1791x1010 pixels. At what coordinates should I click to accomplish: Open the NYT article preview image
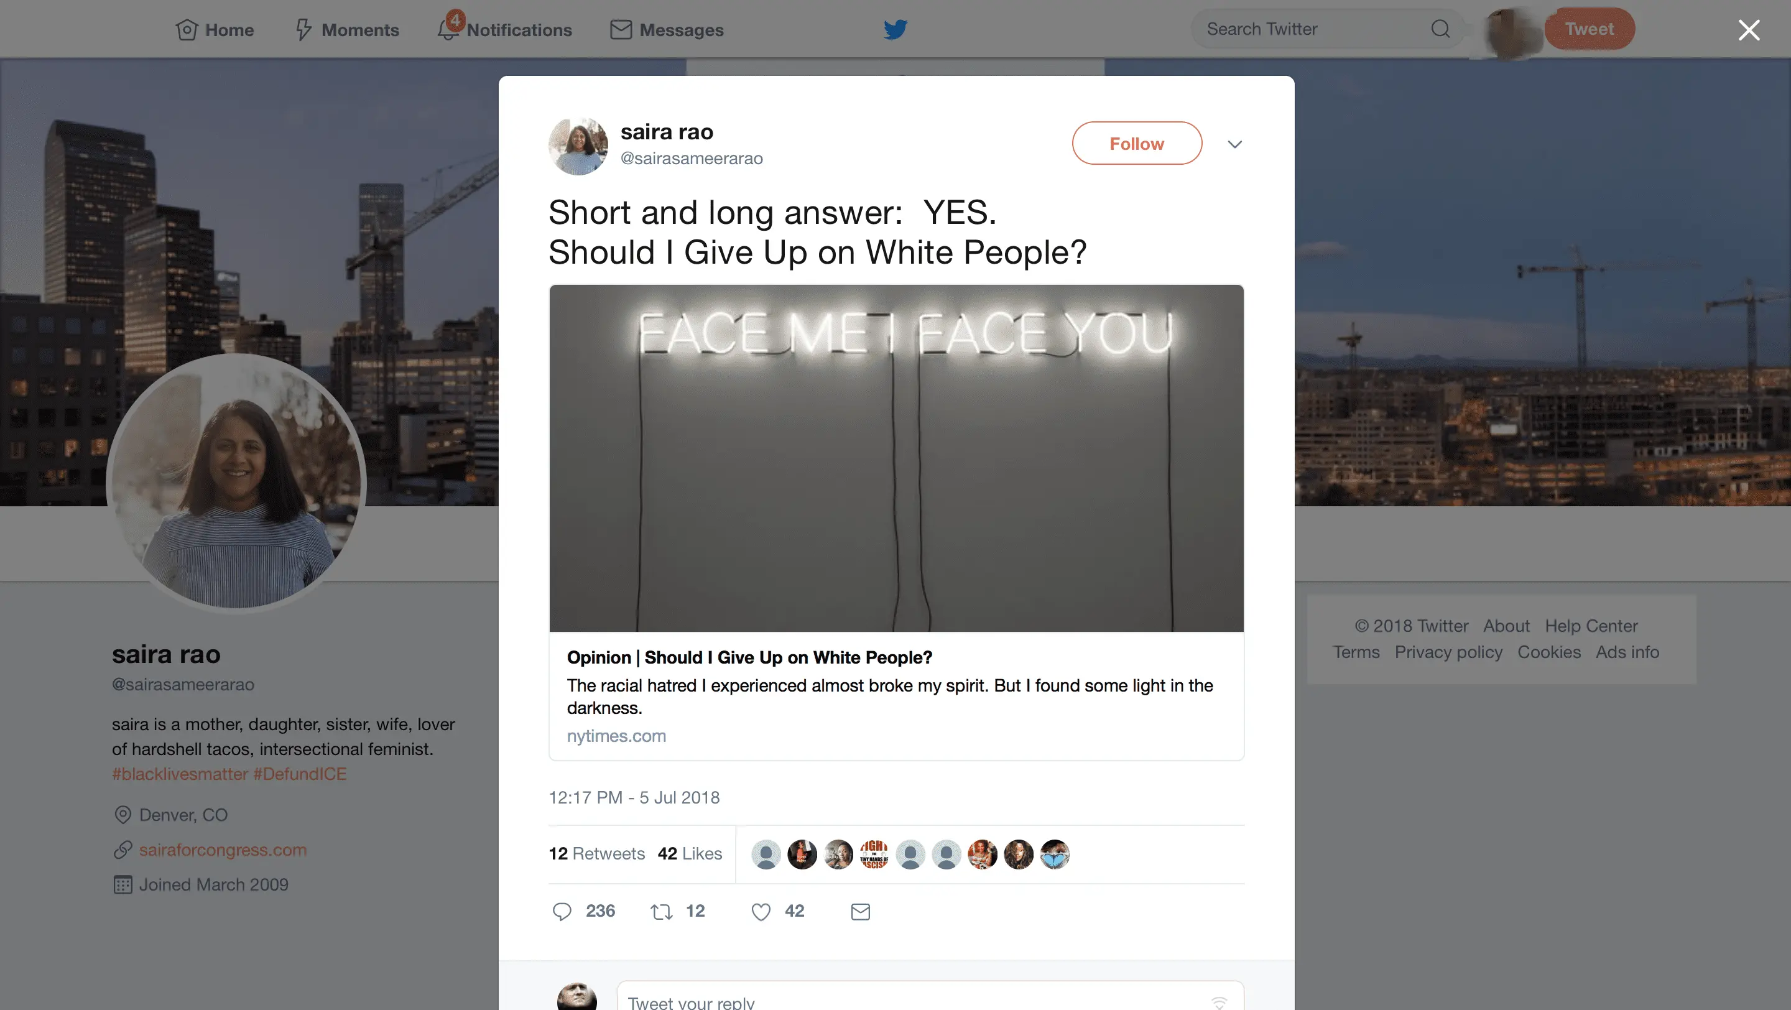coord(896,457)
